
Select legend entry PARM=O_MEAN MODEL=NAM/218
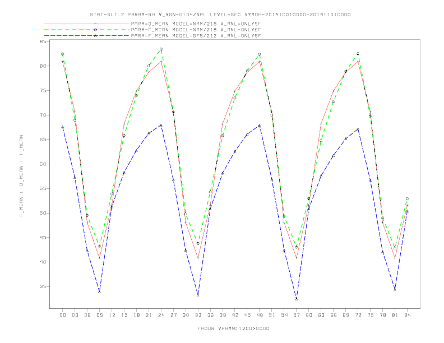(x=196, y=24)
